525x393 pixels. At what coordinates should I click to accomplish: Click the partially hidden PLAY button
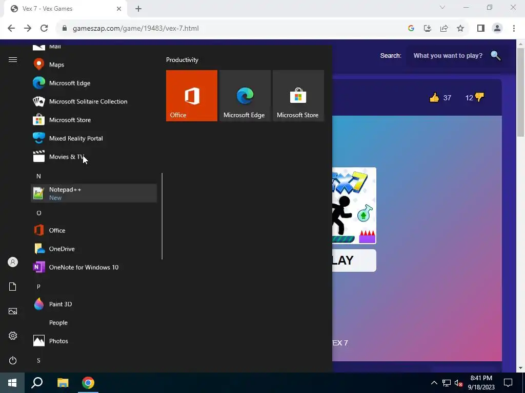pos(354,260)
